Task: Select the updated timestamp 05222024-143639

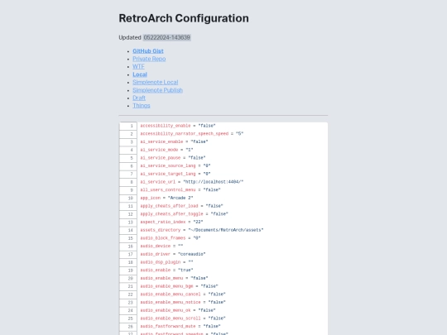Action: click(166, 37)
